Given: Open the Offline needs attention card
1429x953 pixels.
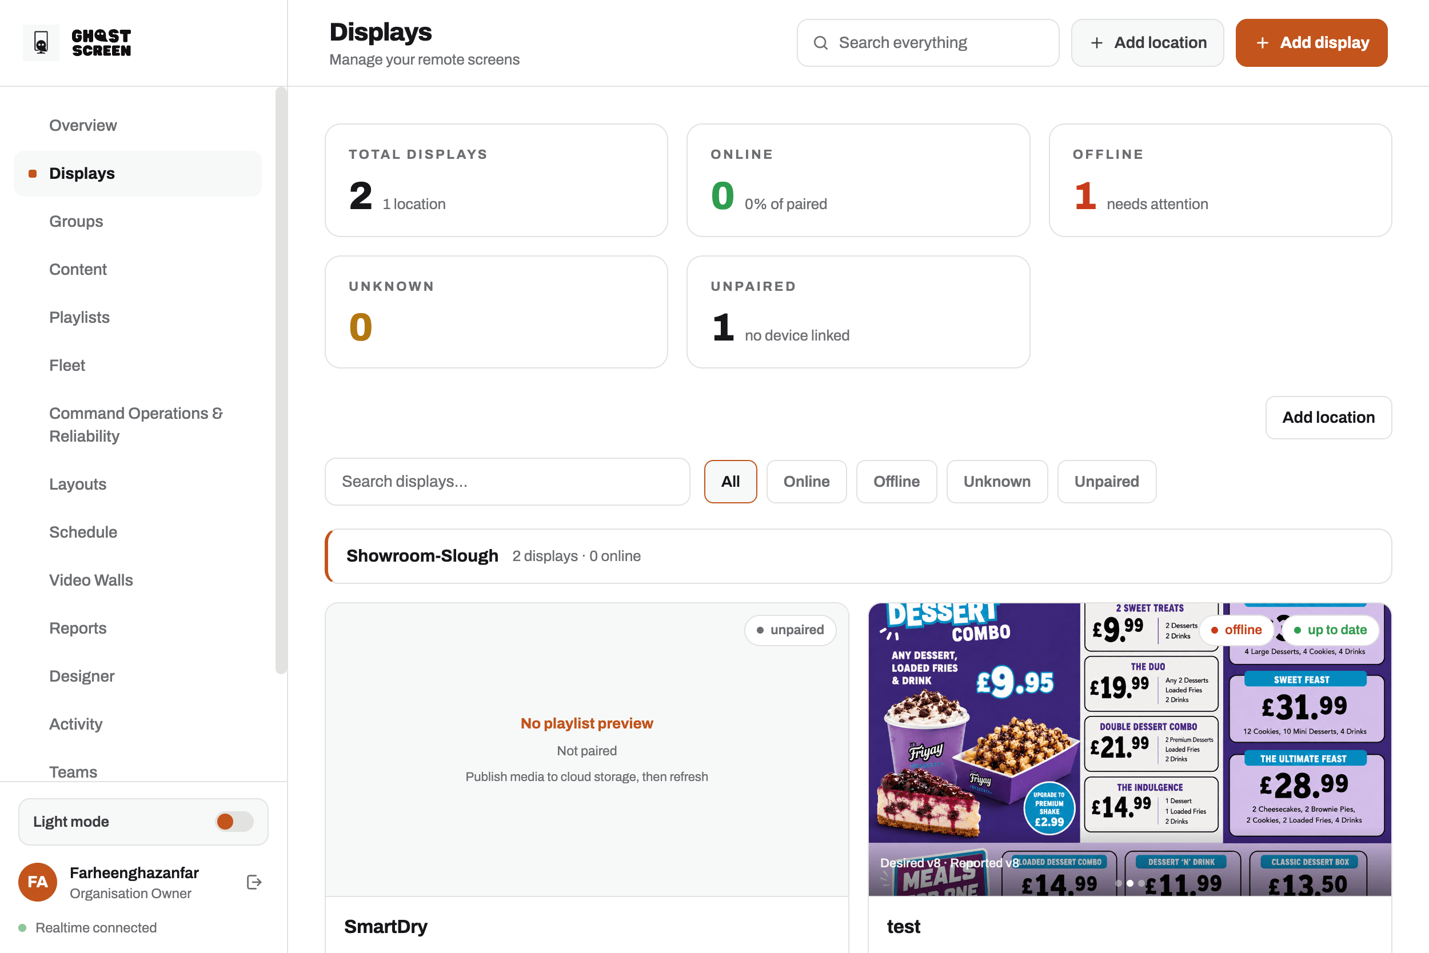Looking at the screenshot, I should pos(1220,181).
